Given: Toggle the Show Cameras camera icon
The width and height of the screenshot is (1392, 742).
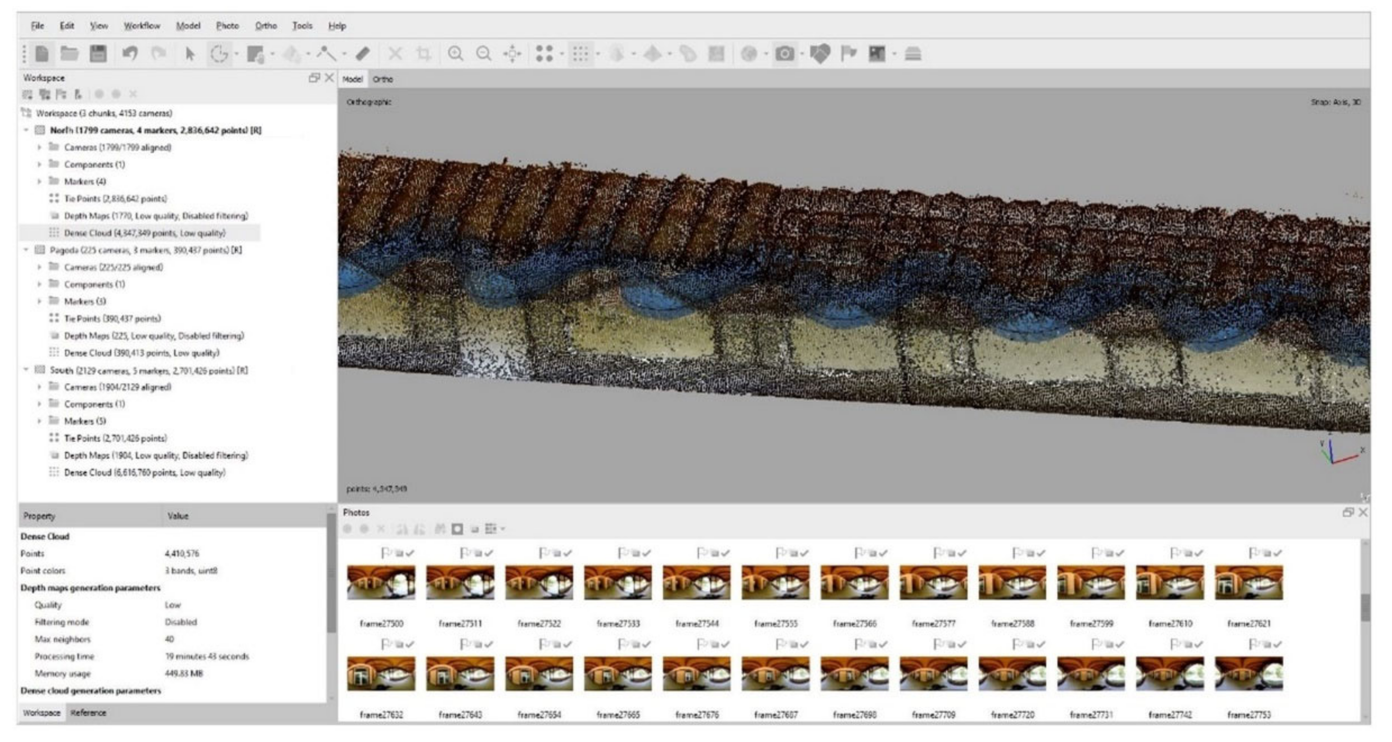Looking at the screenshot, I should point(785,54).
